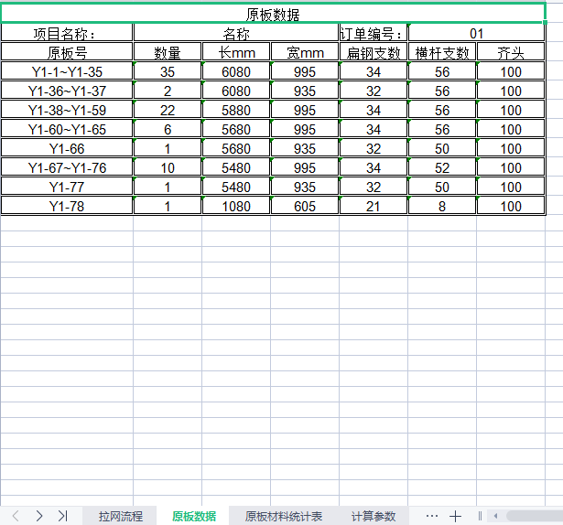Select cell Y1-1~Y1-35

67,71
